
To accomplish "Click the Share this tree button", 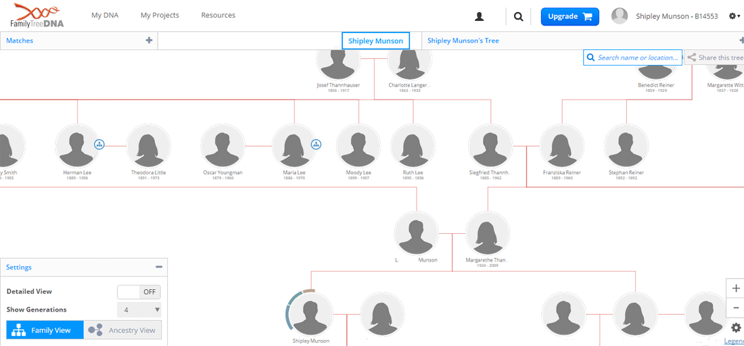I will pos(714,57).
